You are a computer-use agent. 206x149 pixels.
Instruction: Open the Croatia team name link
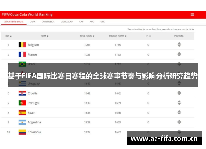point(33,93)
